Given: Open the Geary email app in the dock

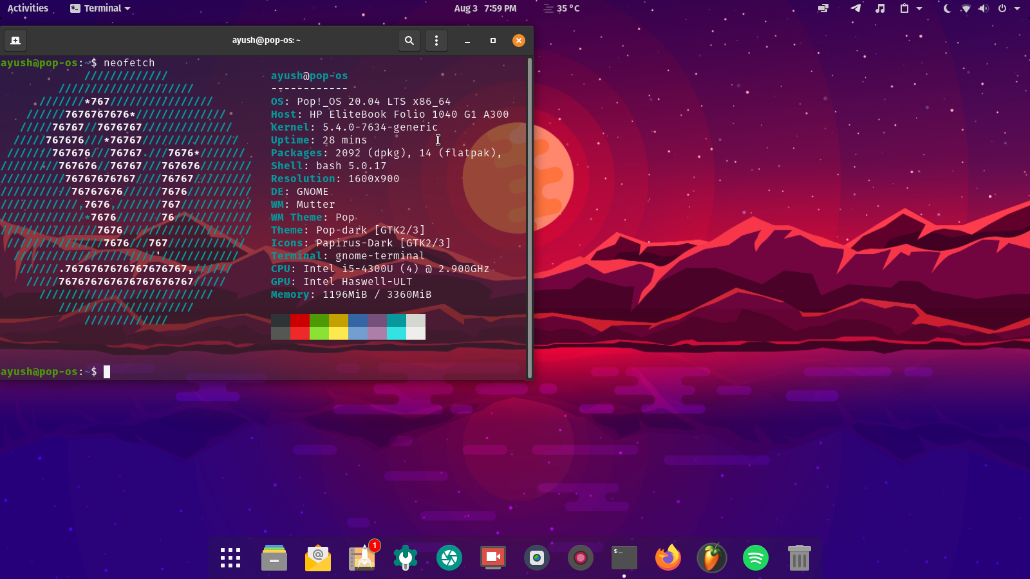Looking at the screenshot, I should pos(317,558).
